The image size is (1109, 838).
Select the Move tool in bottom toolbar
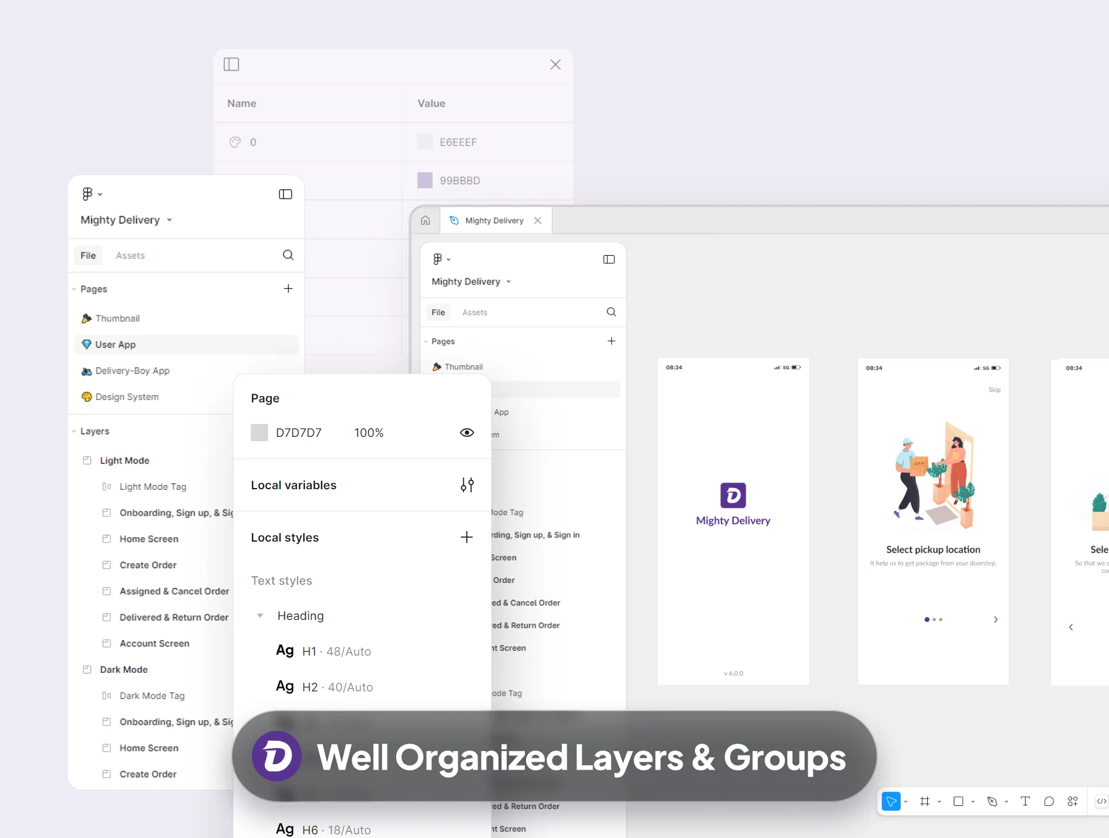tap(891, 801)
